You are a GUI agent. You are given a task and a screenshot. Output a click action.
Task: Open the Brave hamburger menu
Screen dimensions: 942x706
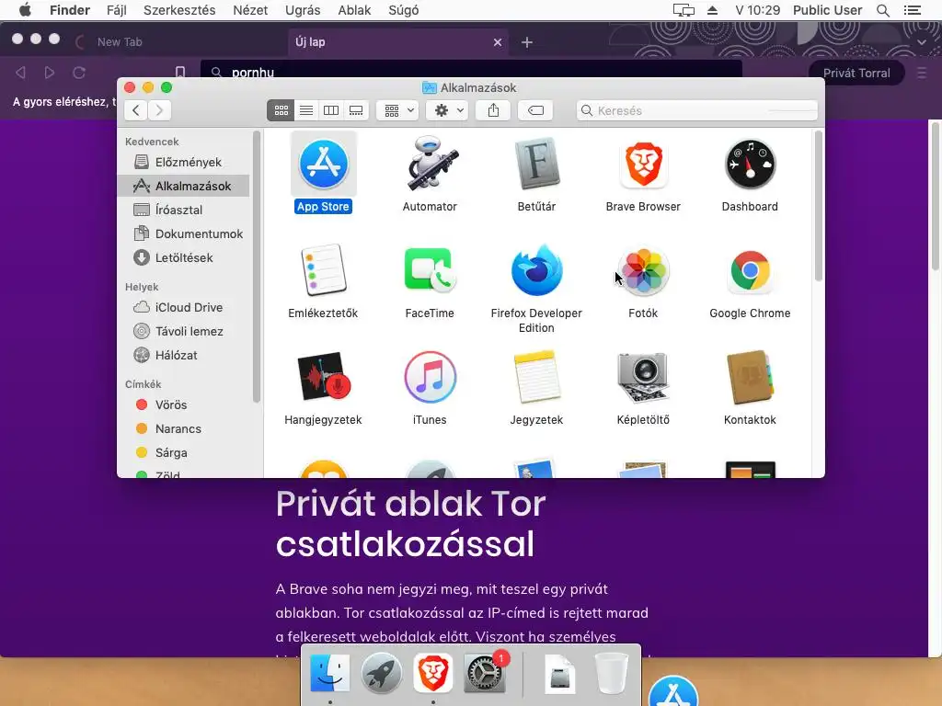click(922, 74)
